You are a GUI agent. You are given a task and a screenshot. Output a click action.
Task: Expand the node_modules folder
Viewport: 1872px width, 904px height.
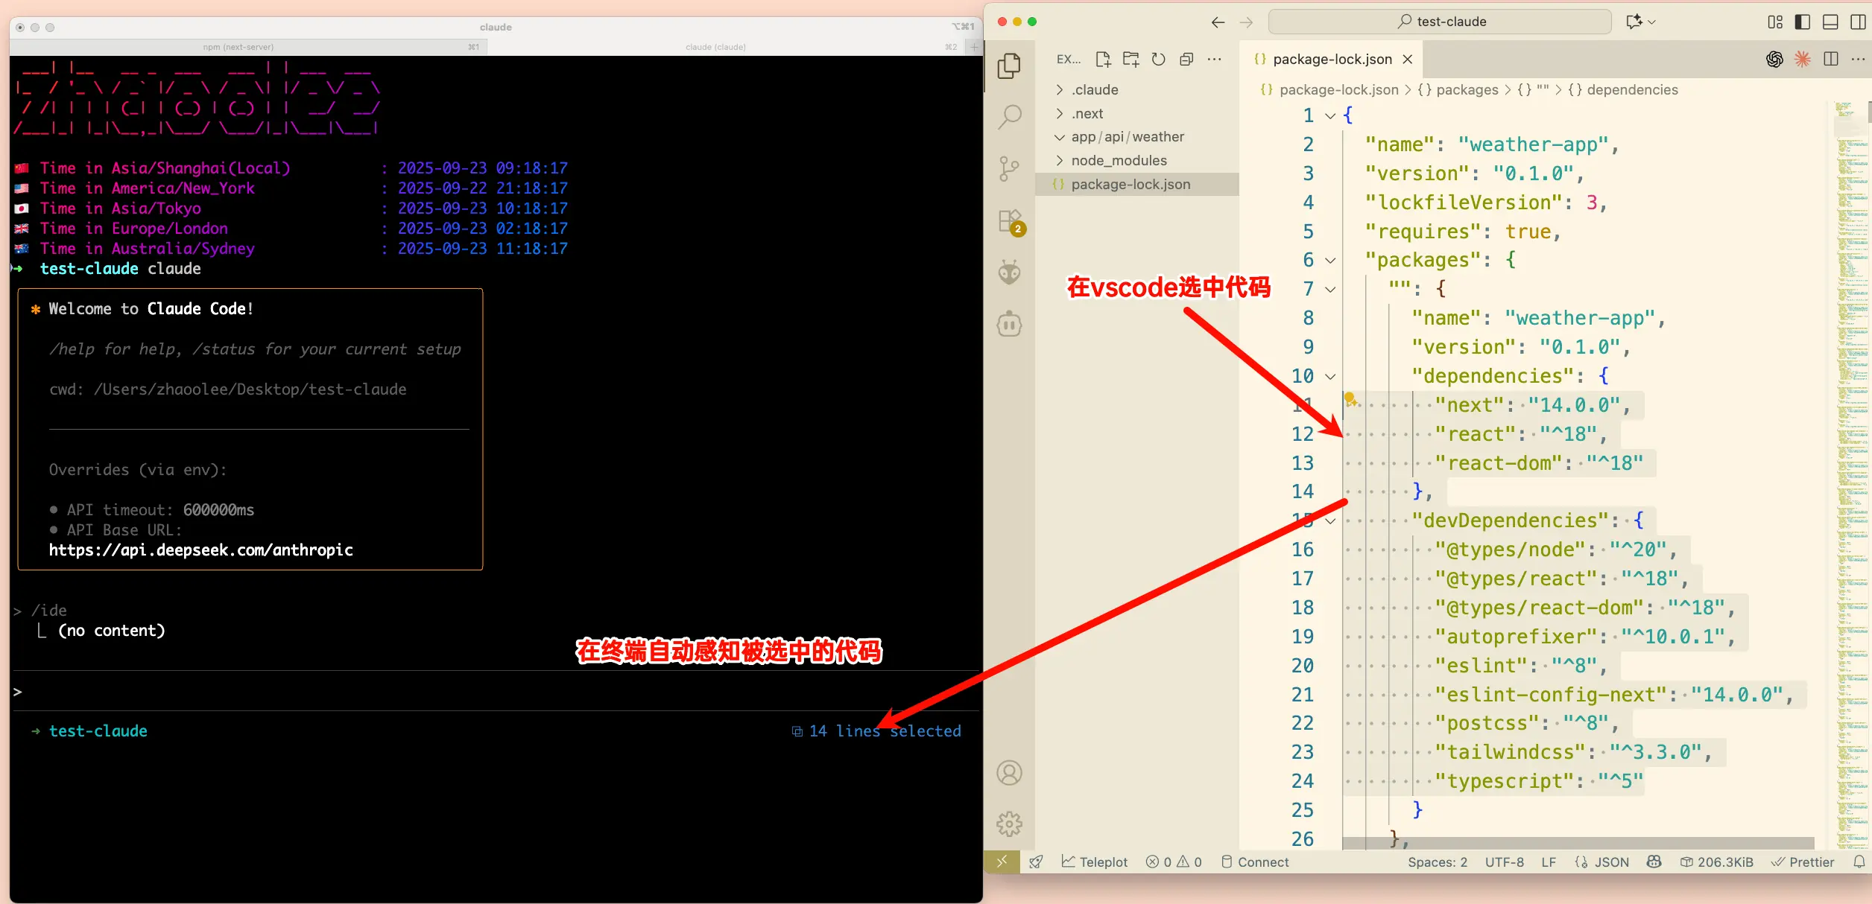[1118, 161]
